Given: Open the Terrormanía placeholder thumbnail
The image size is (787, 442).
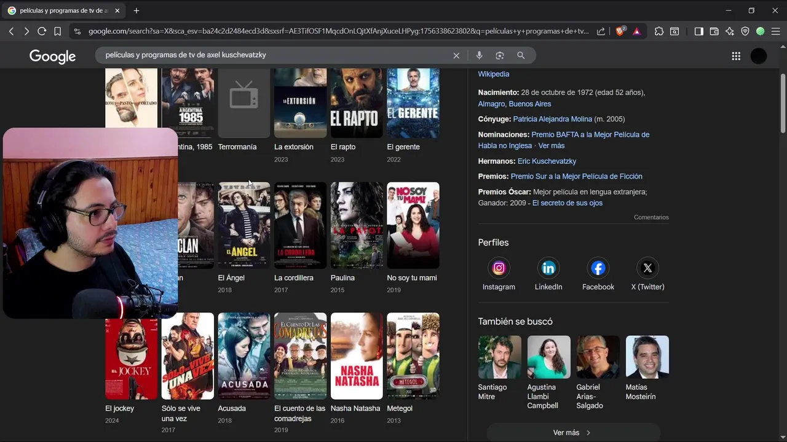Looking at the screenshot, I should pos(244,103).
